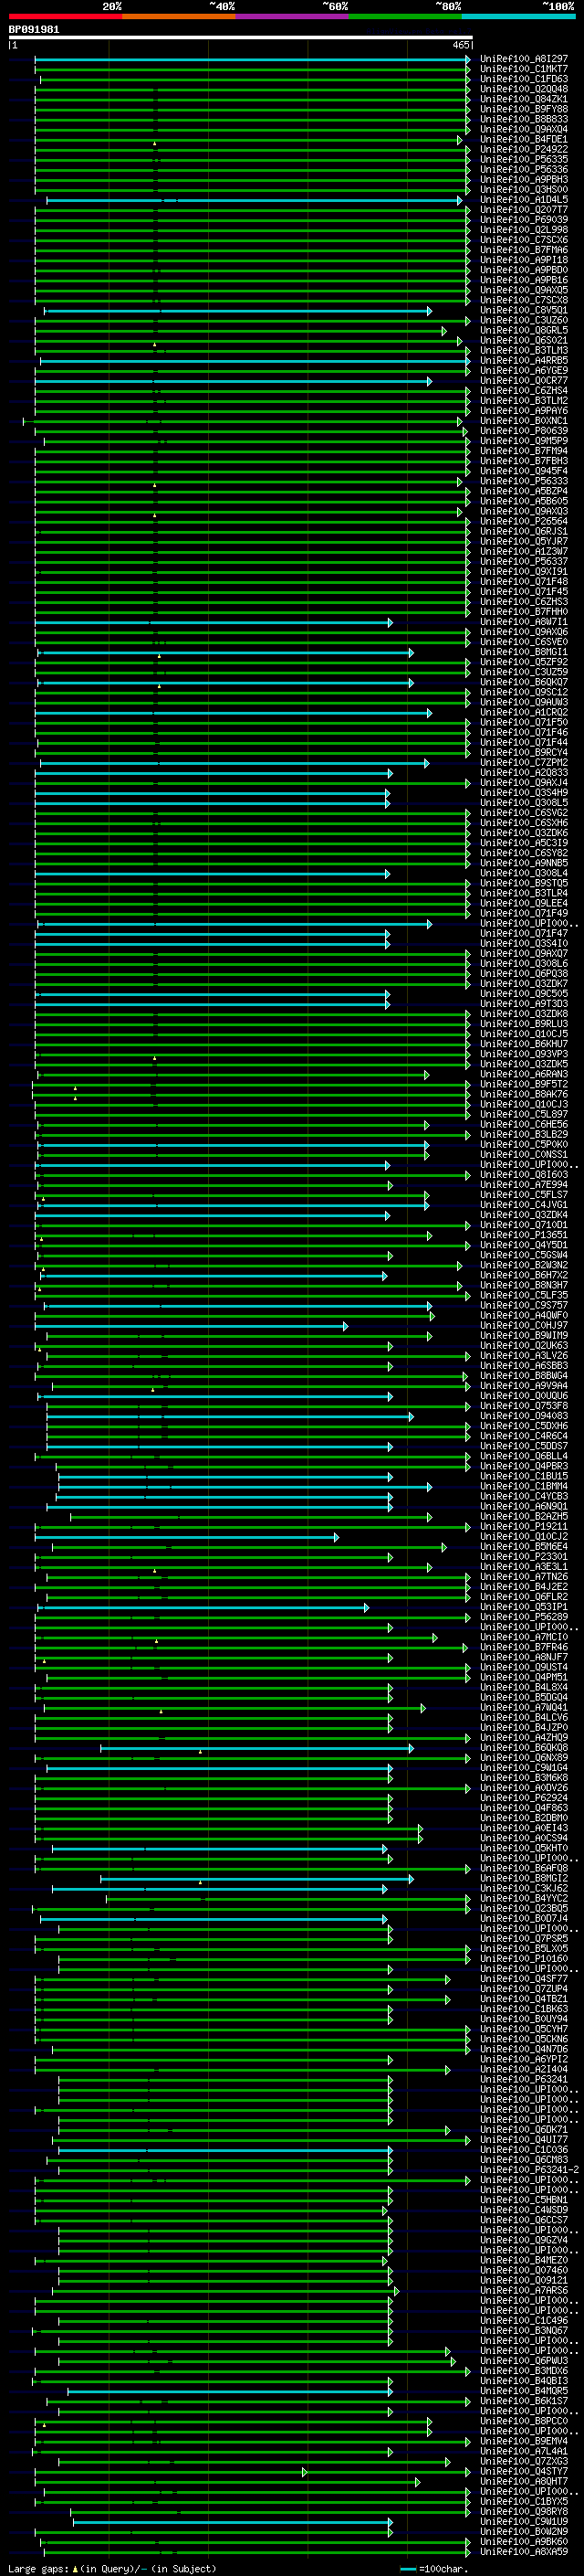Click label UniRef100_Q4SF77
Image resolution: width=584 pixels, height=2576 pixels.
pos(523,1979)
